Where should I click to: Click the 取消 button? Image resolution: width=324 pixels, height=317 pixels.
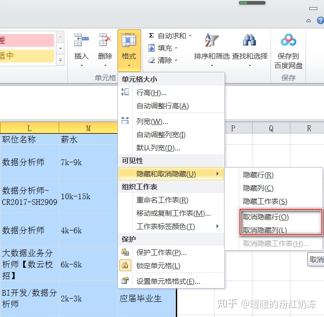tap(316, 259)
